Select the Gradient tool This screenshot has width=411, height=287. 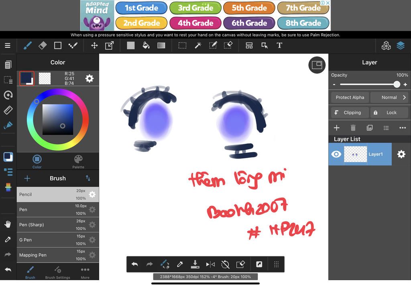pos(161,45)
